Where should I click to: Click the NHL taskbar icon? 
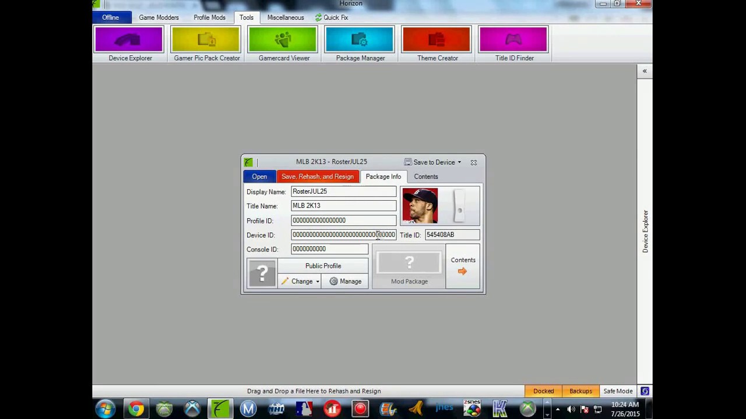[x=276, y=409]
